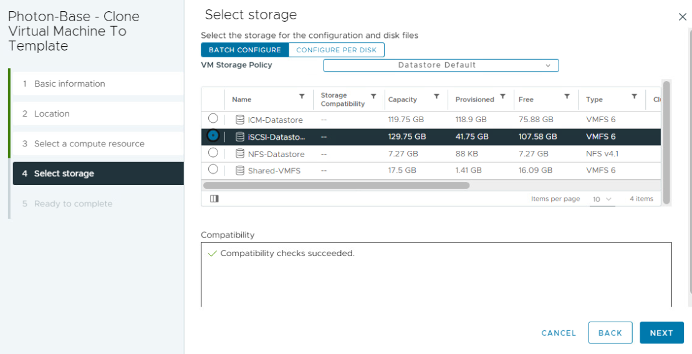Viewport: 692px width, 354px height.
Task: Click the Cancel button
Action: tap(559, 333)
